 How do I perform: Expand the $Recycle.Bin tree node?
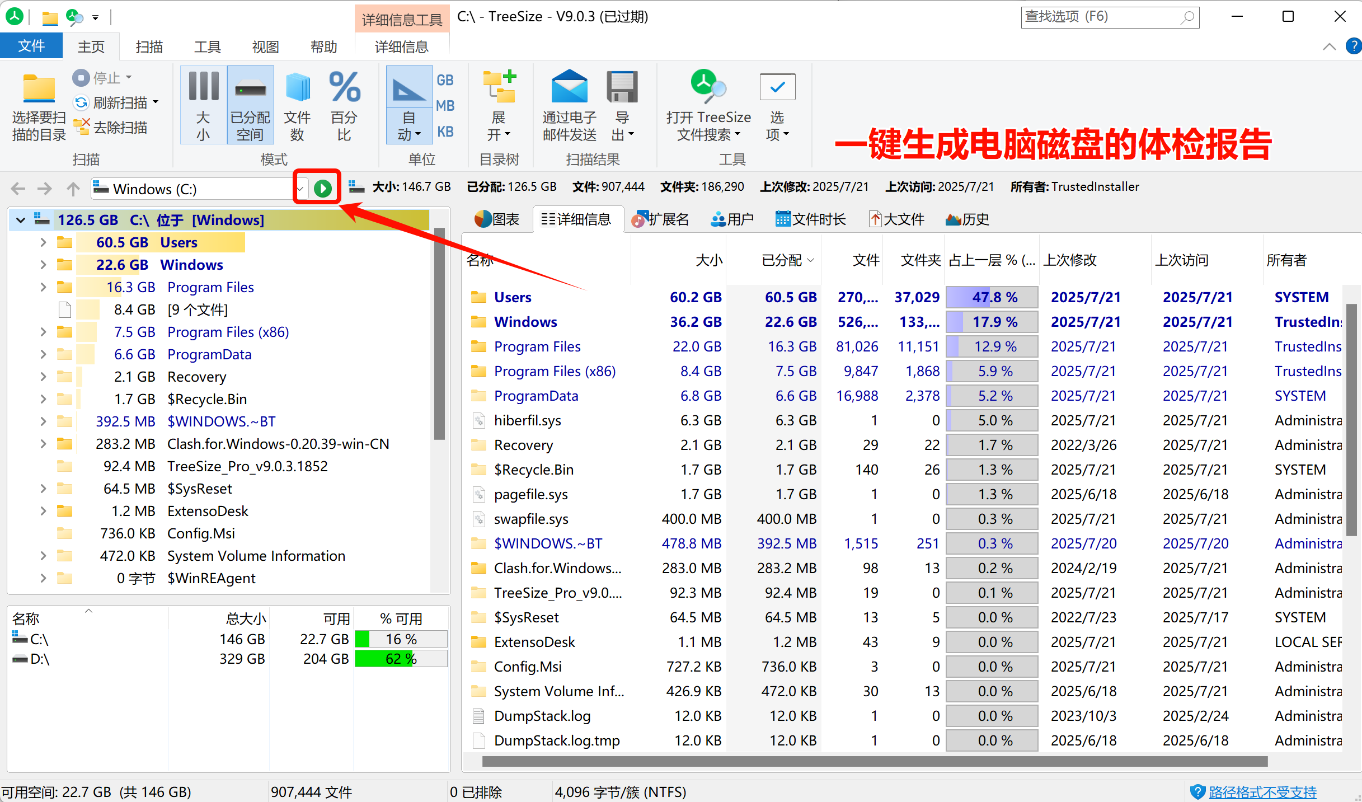coord(43,399)
